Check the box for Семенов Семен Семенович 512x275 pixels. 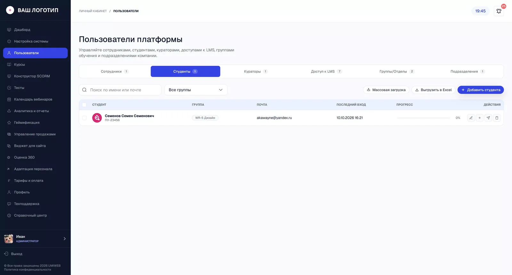pyautogui.click(x=84, y=118)
